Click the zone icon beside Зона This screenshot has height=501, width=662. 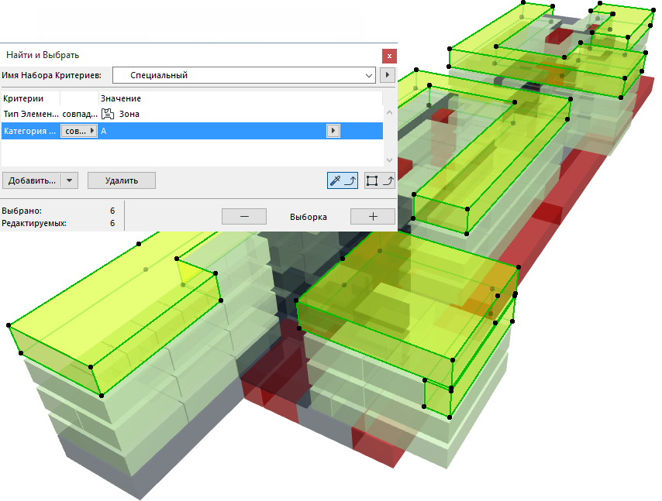coord(108,114)
